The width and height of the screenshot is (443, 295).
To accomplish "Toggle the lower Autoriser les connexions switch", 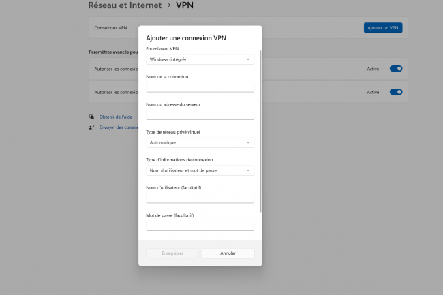I will [x=396, y=92].
